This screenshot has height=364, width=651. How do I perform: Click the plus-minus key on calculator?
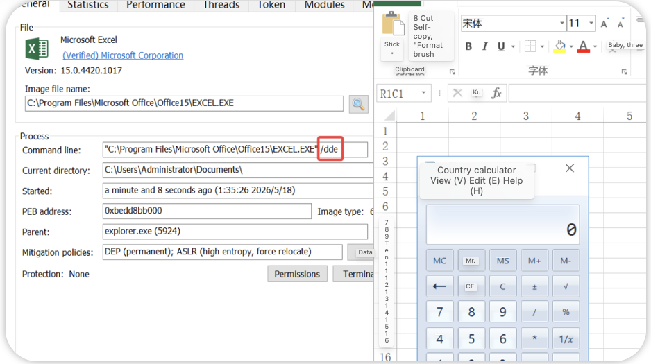click(x=534, y=286)
